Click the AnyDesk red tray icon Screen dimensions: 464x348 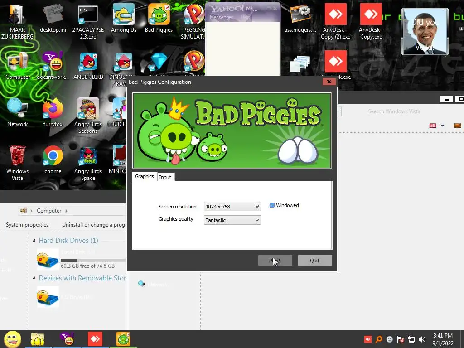368,339
